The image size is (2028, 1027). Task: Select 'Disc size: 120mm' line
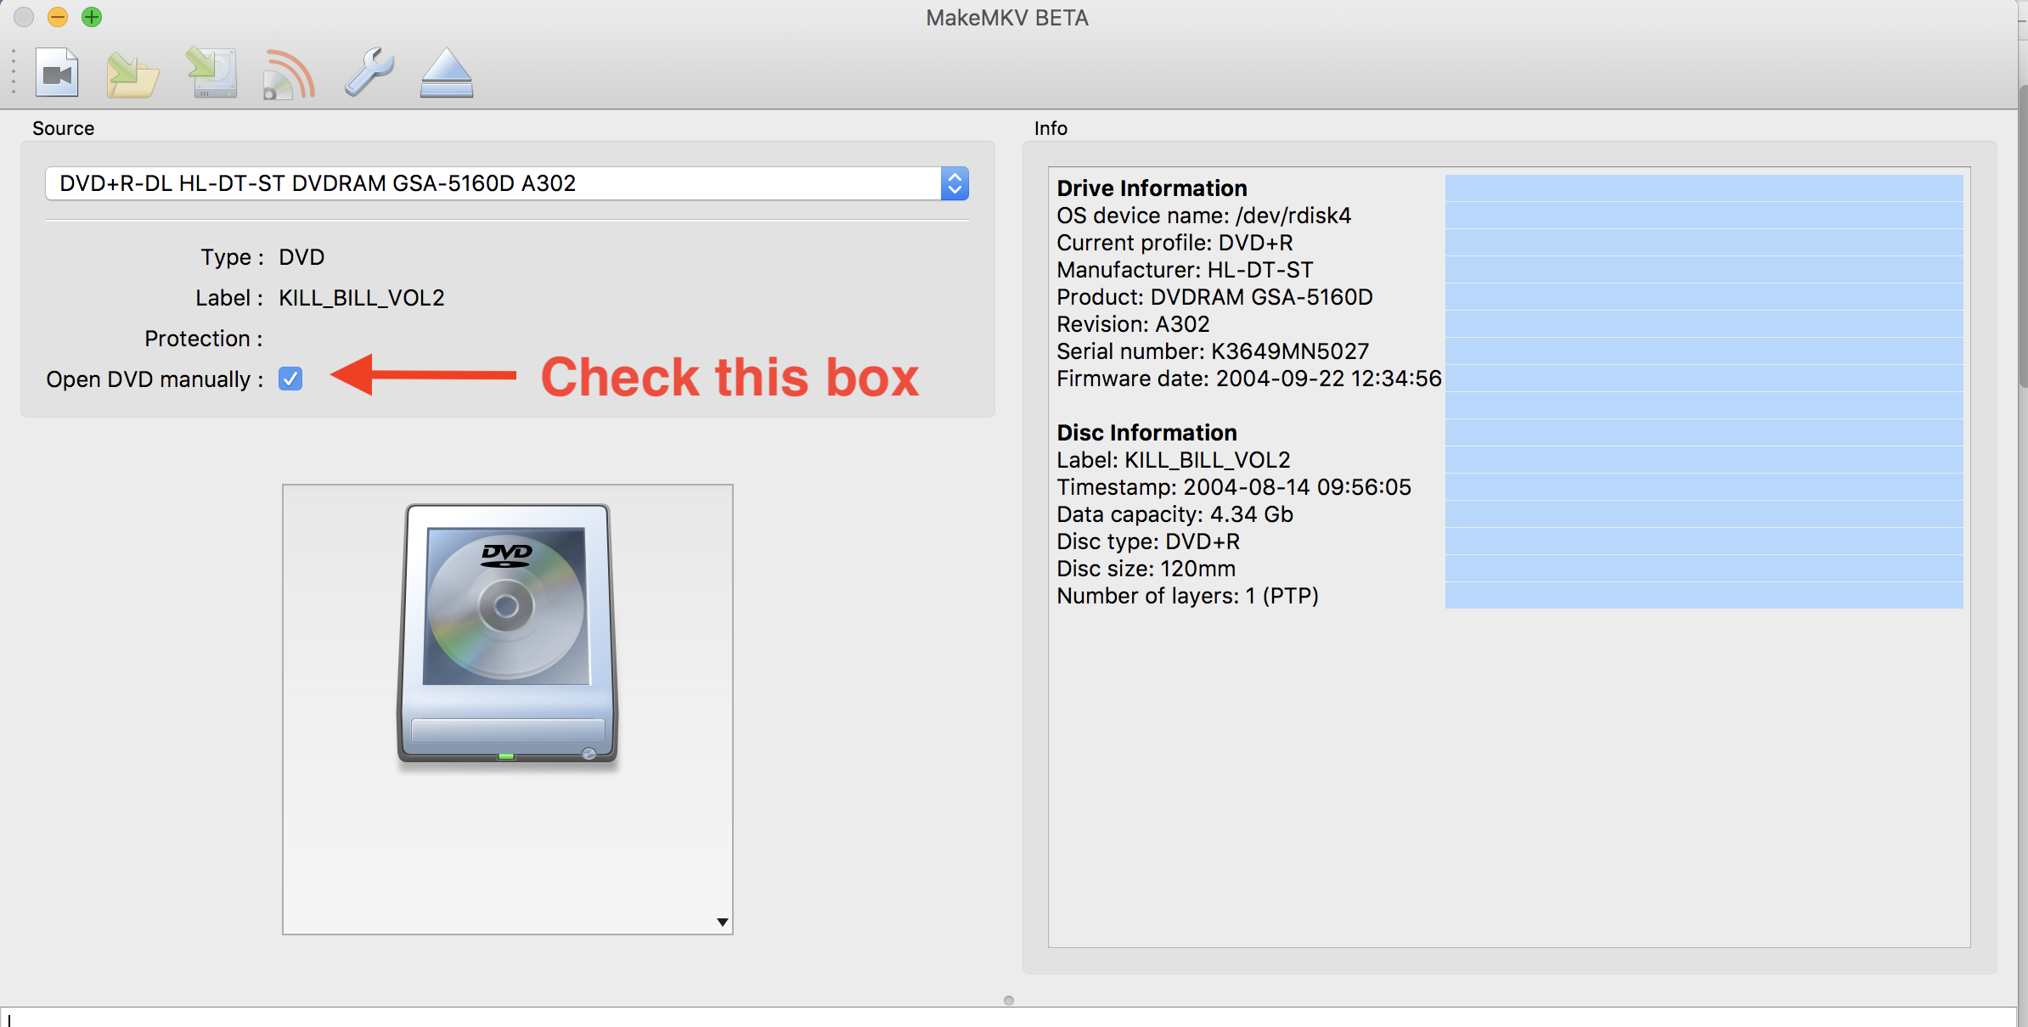click(1146, 569)
